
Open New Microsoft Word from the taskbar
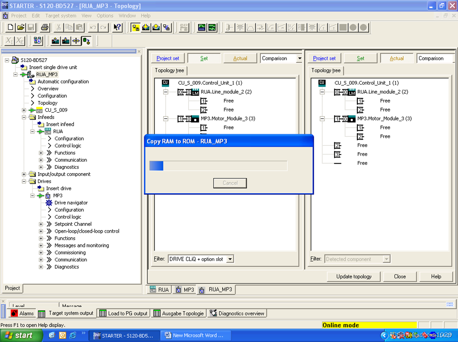196,335
